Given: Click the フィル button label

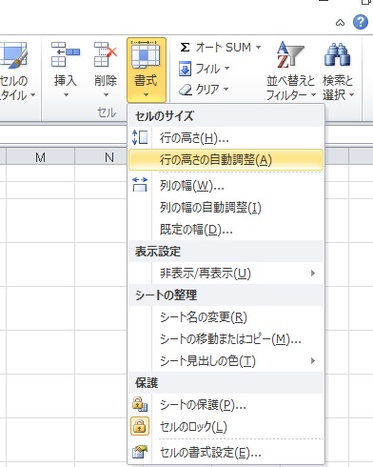Looking at the screenshot, I should click(x=207, y=69).
